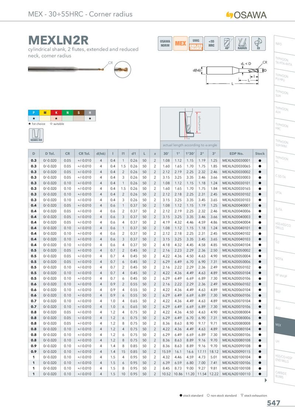Click the 'stock standard' legend entry
Viewport: 295px width, 417px height.
191,396
